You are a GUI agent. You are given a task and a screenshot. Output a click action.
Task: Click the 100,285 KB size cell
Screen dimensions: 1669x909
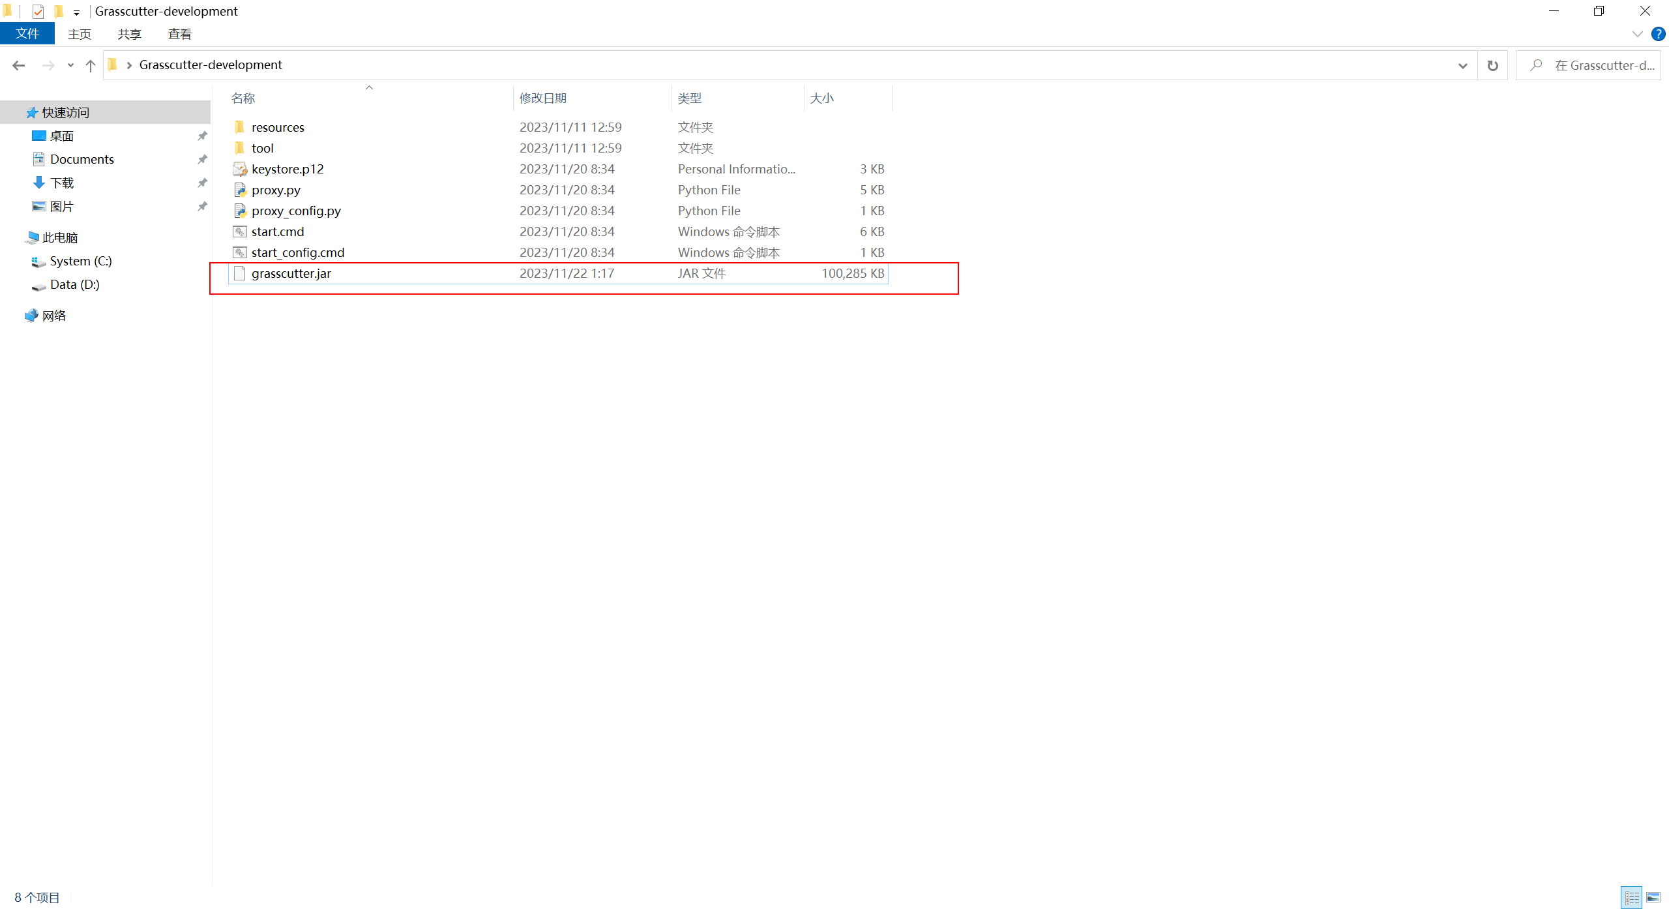(853, 273)
